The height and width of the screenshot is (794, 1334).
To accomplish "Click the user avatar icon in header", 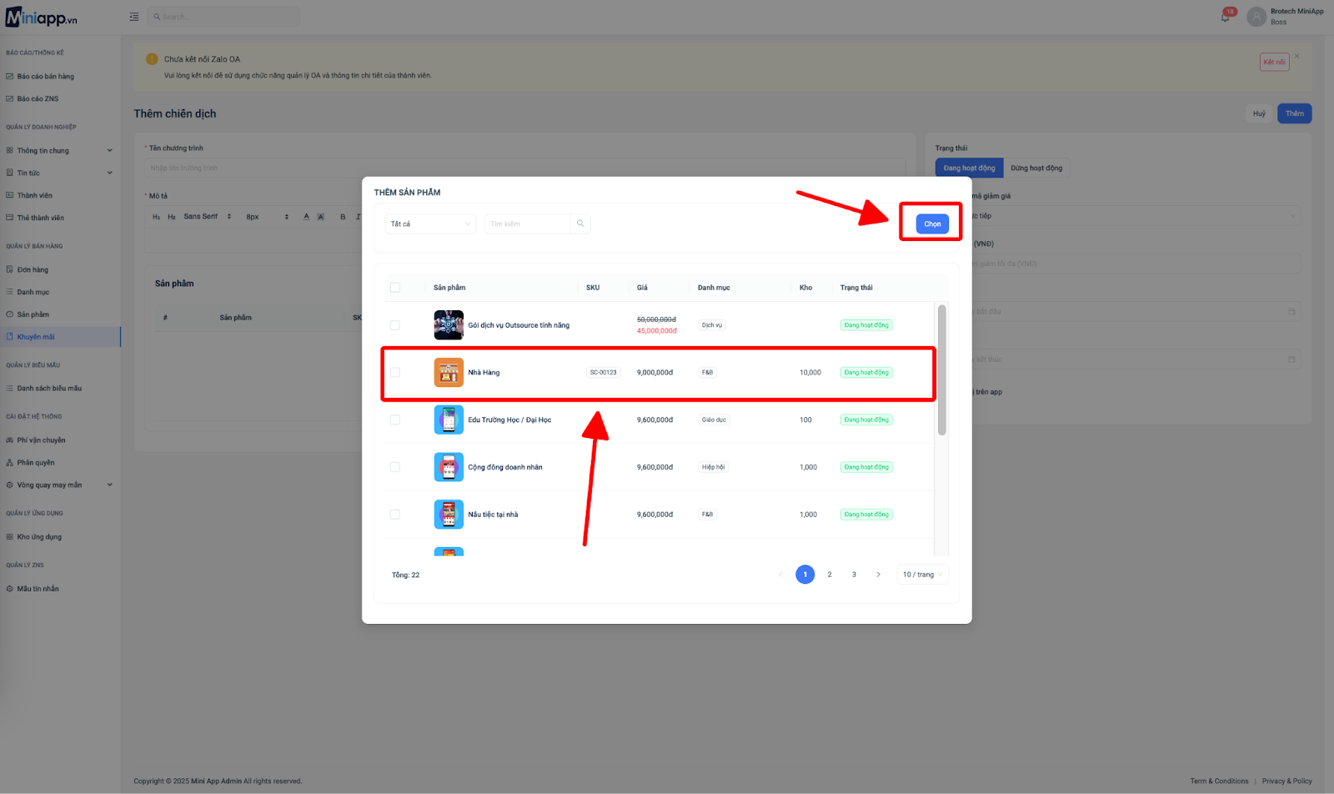I will tap(1256, 17).
